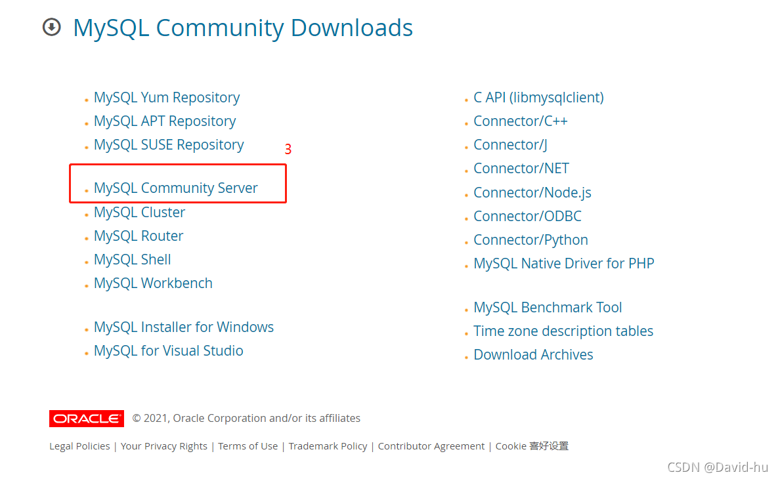Open the MySQL Workbench link
The width and height of the screenshot is (778, 479).
[153, 283]
